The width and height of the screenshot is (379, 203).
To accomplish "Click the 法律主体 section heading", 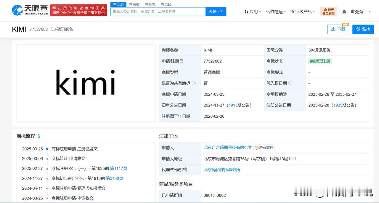I will coord(168,136).
